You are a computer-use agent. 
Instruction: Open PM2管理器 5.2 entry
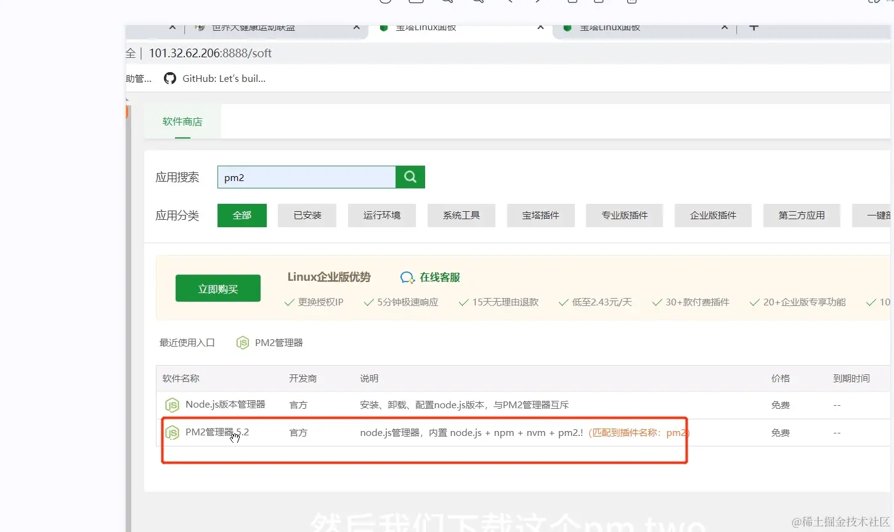click(x=217, y=432)
